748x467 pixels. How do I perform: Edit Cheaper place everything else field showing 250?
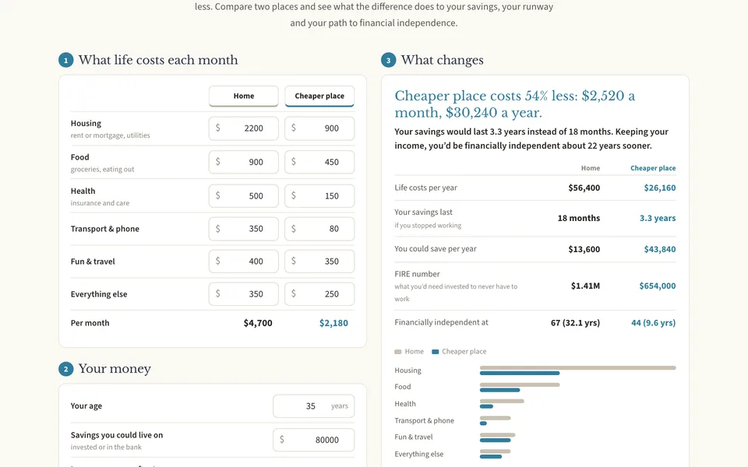[319, 294]
